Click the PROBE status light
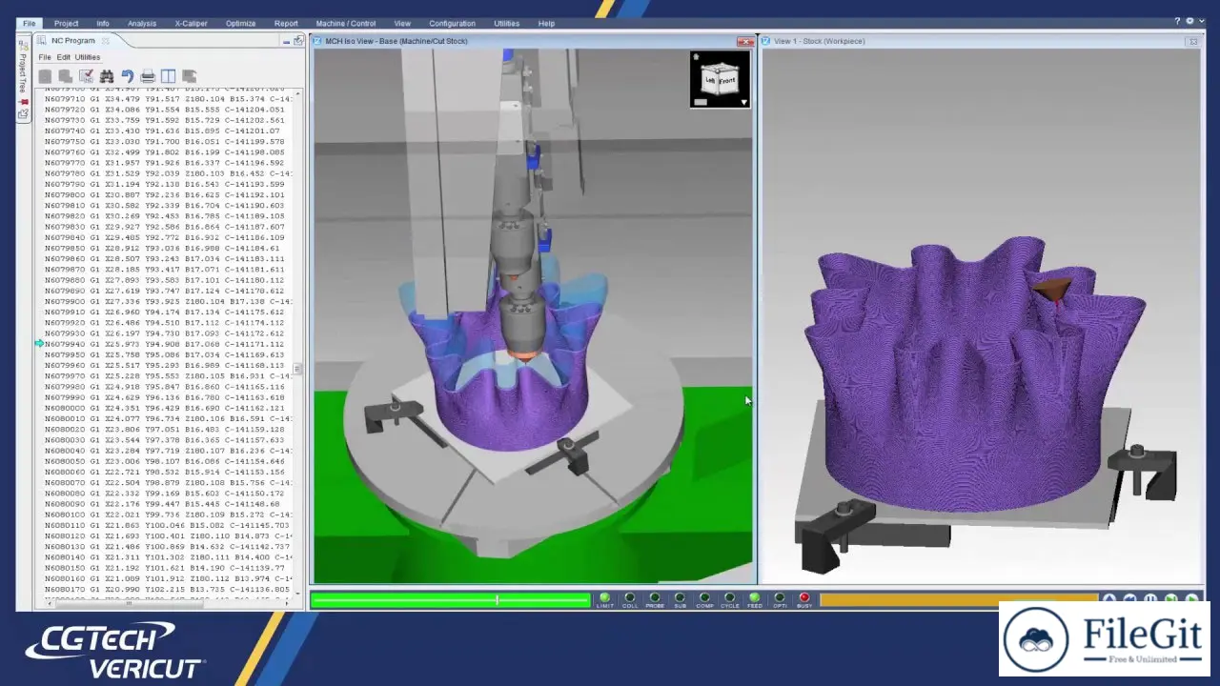Screen dimensions: 1220x686 (655, 598)
